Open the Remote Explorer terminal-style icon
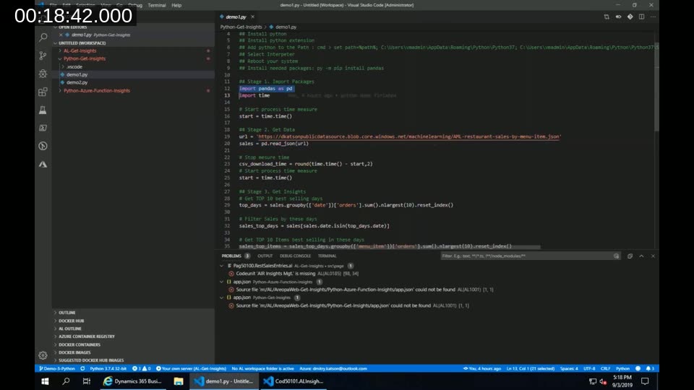Screen dimensions: 694x390 43,128
